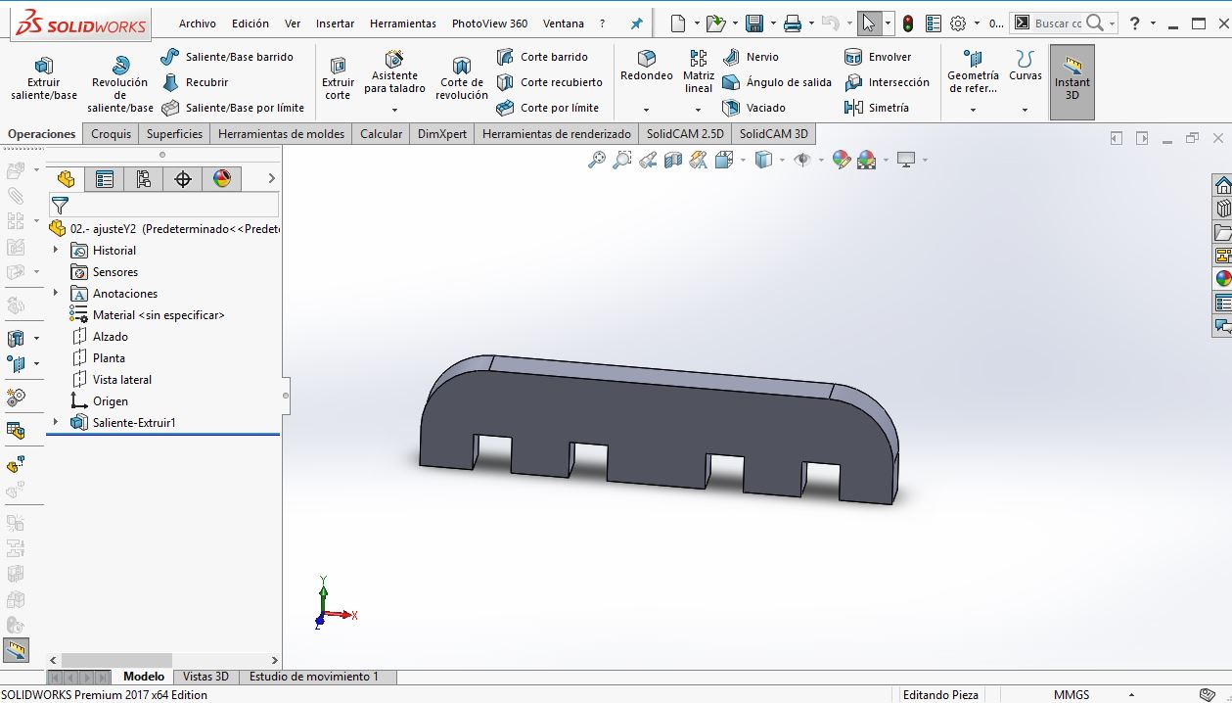Open Asistente para taladro dropdown
Image resolution: width=1232 pixels, height=703 pixels.
pyautogui.click(x=394, y=110)
